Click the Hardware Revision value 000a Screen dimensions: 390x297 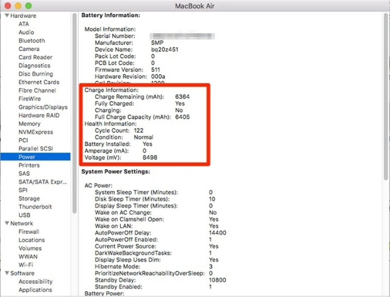coord(158,76)
